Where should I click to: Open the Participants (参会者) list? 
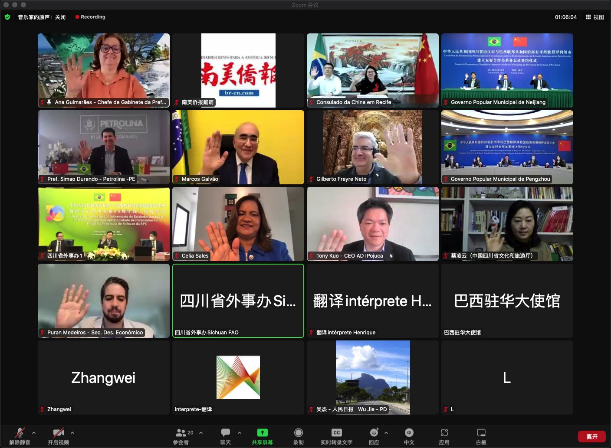pyautogui.click(x=181, y=433)
